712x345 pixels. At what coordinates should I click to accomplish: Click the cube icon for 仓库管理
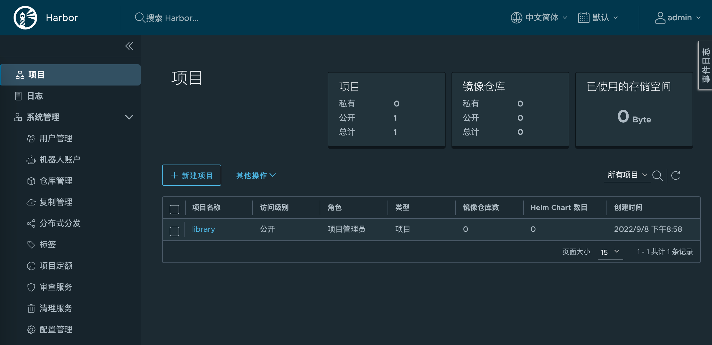tap(31, 181)
